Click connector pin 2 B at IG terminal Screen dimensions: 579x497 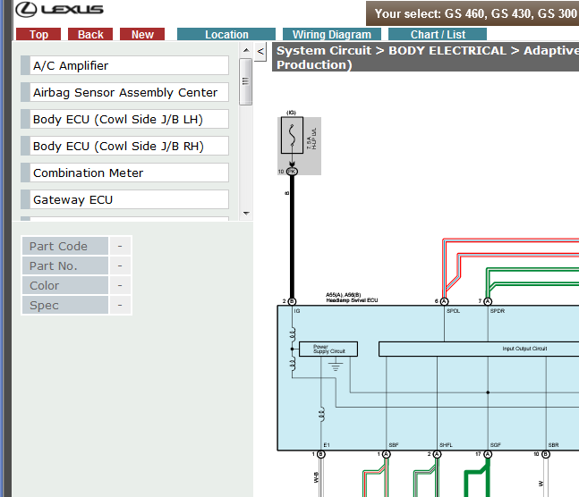[292, 301]
